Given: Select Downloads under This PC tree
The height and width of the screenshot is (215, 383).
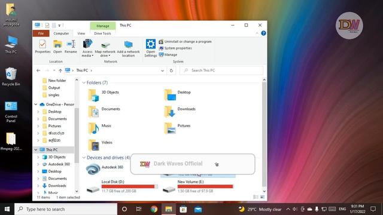Looking at the screenshot, I should point(54,186).
